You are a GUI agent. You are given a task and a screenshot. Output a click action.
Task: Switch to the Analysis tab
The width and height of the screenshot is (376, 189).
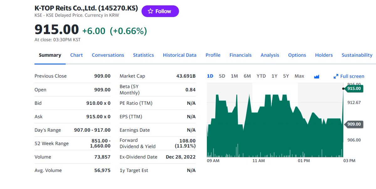click(270, 55)
